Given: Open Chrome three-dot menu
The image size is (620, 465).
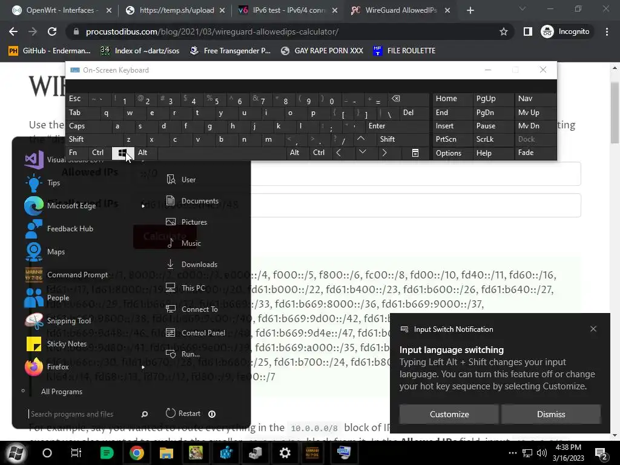Looking at the screenshot, I should coord(607,31).
